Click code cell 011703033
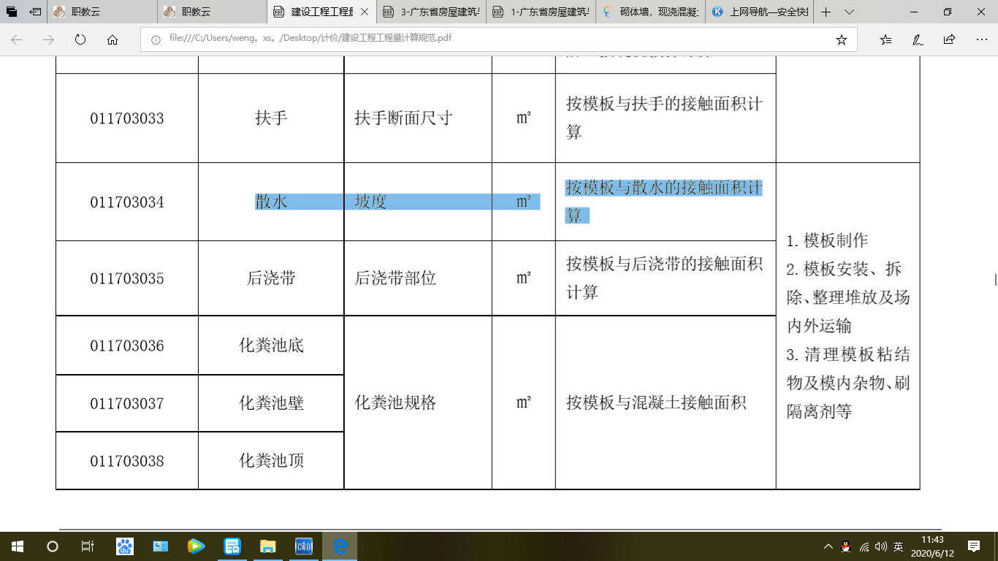The height and width of the screenshot is (561, 998). coord(127,118)
